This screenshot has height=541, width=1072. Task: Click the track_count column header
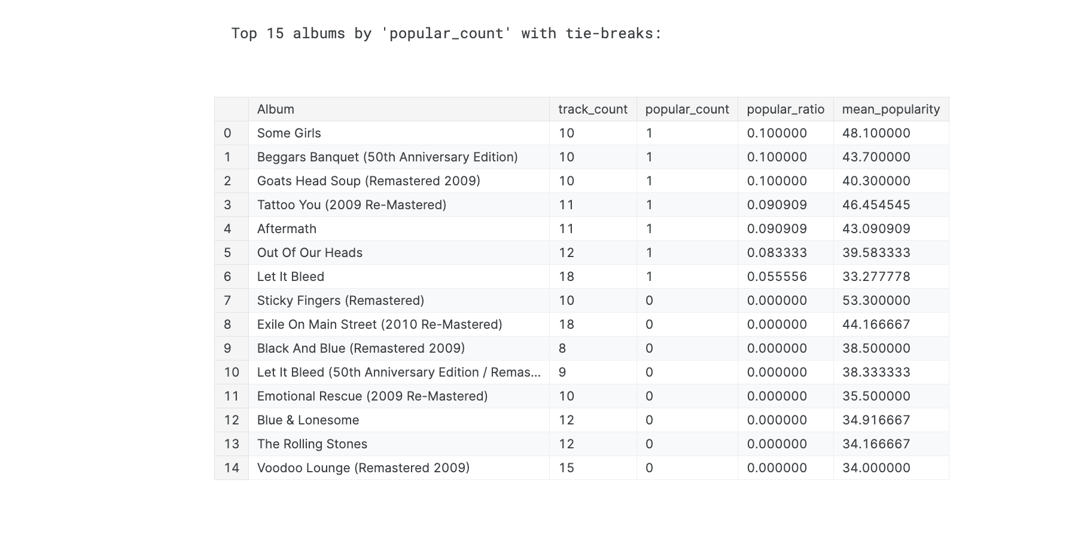tap(592, 109)
